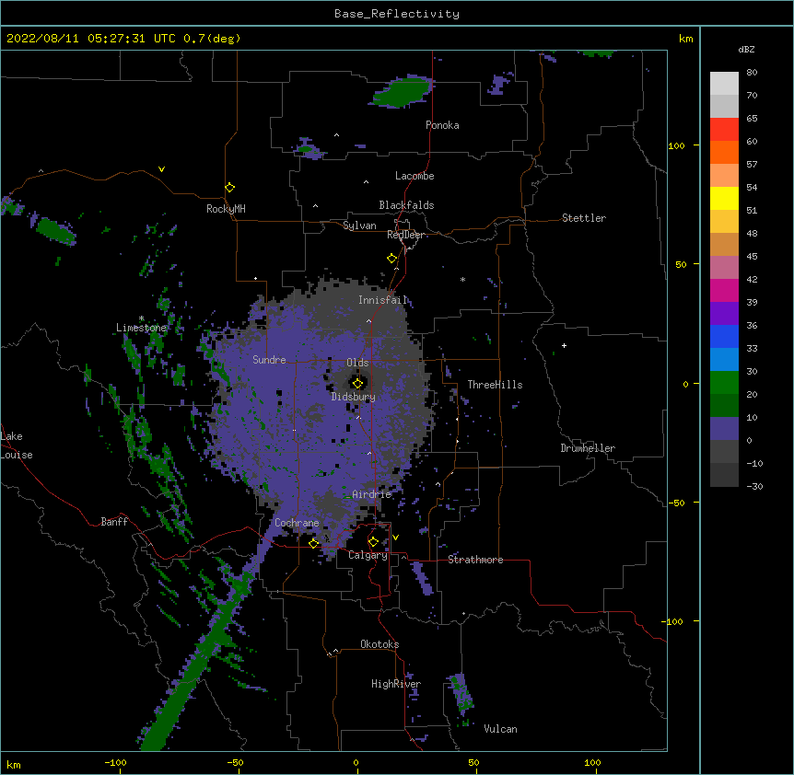Select the yellow v marker northwest of RockyMH

161,169
